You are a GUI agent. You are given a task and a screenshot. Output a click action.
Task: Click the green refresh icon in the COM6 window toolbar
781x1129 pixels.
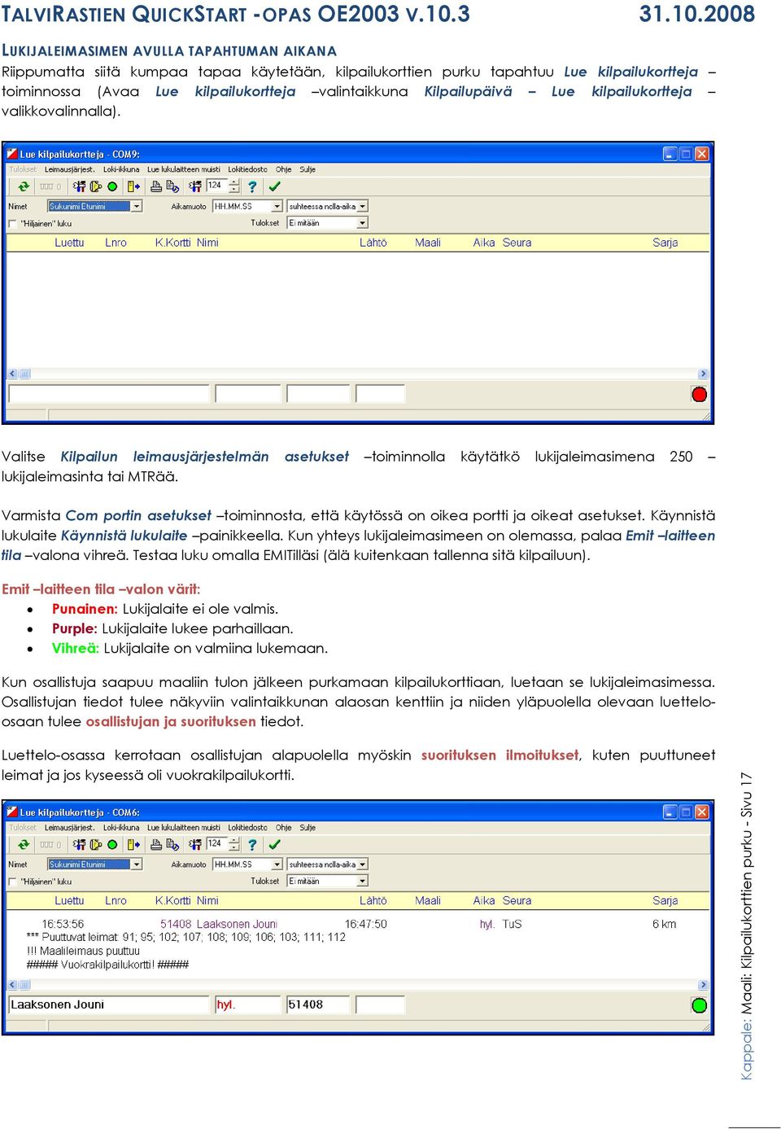(24, 845)
